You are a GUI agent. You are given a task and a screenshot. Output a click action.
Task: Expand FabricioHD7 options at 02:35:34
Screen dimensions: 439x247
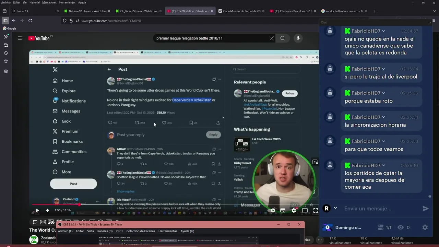(x=383, y=69)
